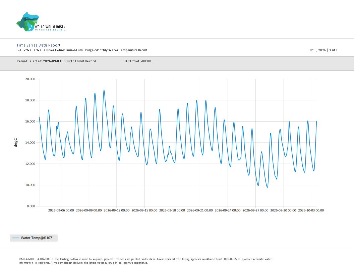Click the AQUARIUS disclaimer text
Screen dimensions: 354x273
tap(145, 261)
